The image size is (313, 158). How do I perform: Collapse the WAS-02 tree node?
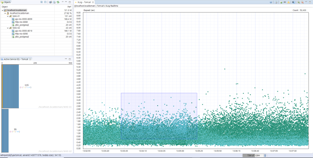pyautogui.click(x=8, y=28)
